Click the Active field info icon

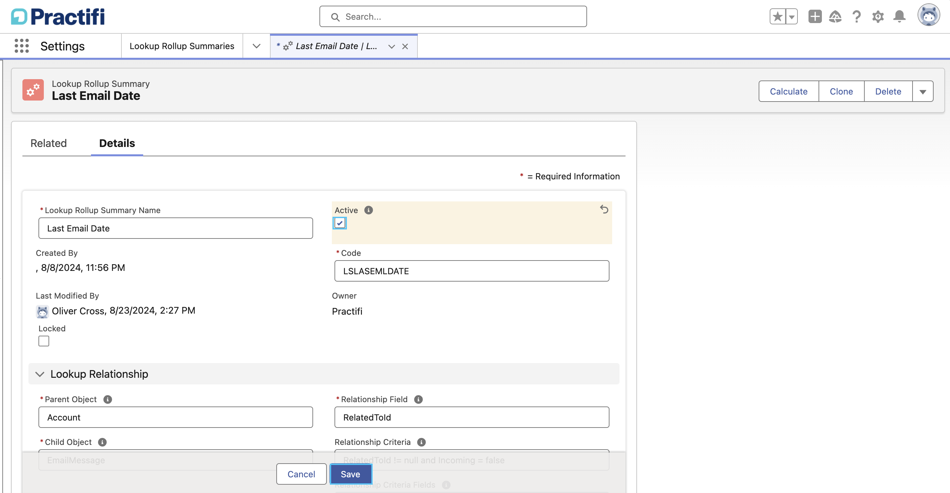(x=368, y=210)
